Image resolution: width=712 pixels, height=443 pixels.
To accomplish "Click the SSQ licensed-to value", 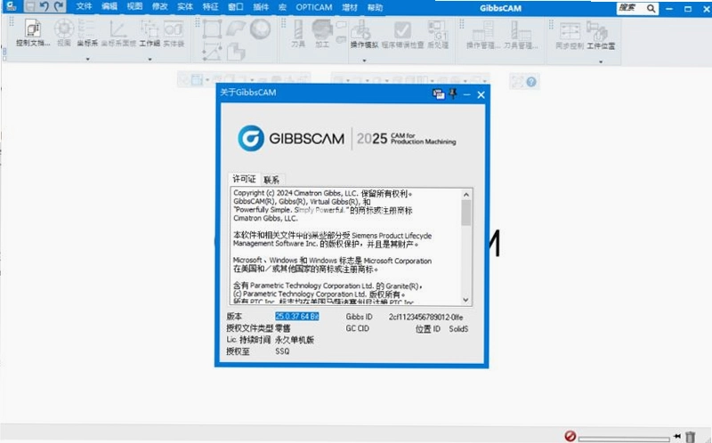I will [282, 351].
